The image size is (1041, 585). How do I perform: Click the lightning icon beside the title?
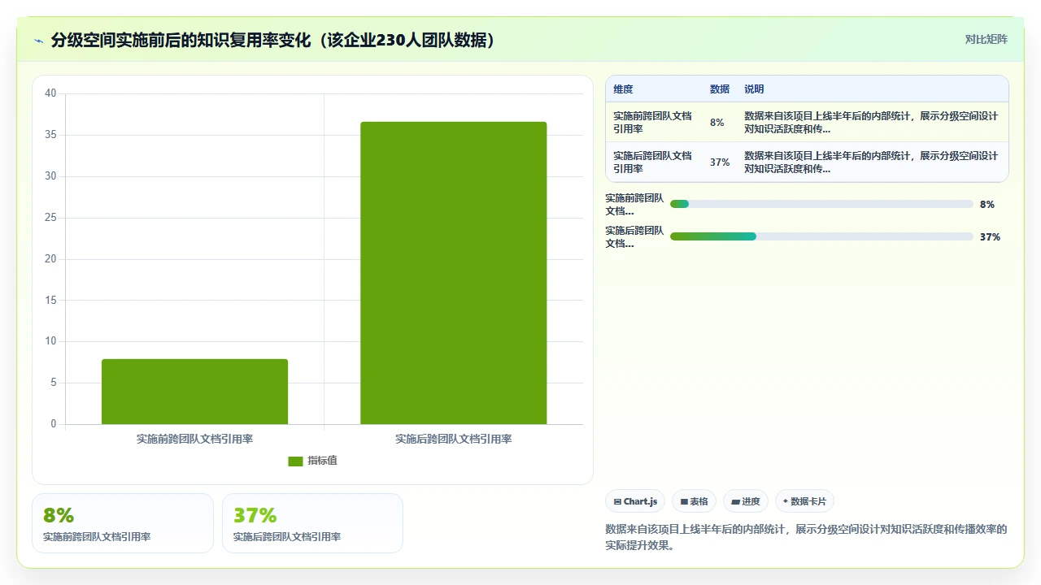38,41
